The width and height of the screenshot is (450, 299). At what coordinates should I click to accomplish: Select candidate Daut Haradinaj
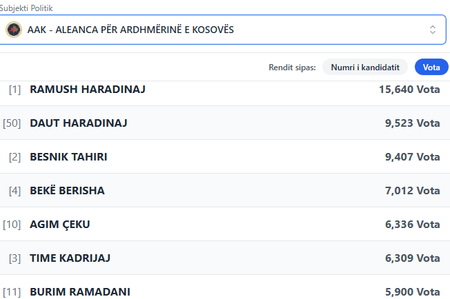click(x=79, y=123)
